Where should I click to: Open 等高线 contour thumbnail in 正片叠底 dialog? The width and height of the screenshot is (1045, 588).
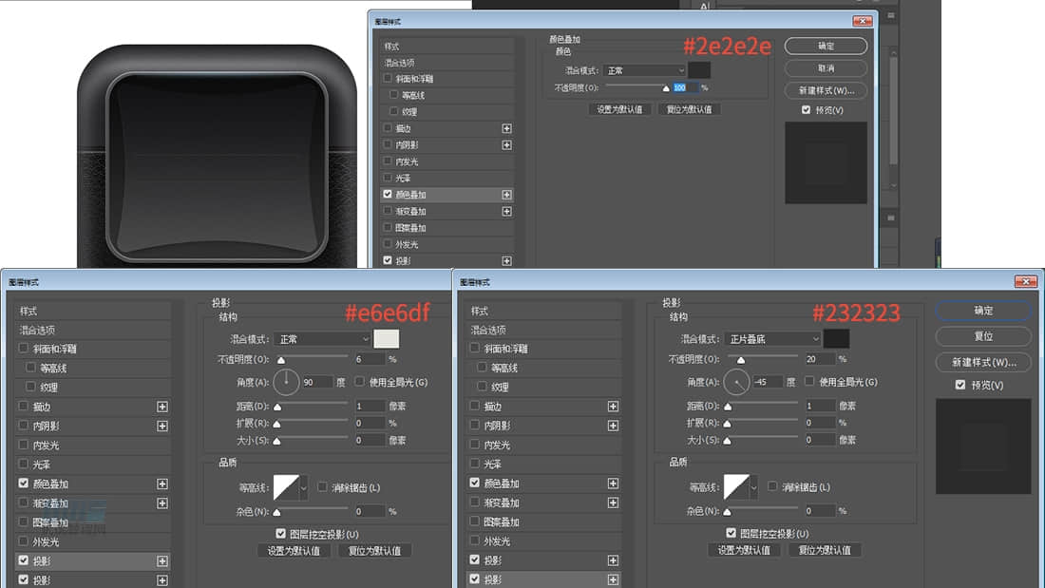[736, 486]
